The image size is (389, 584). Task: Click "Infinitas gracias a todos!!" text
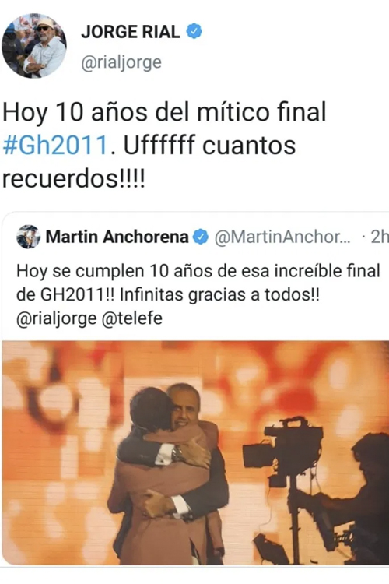[219, 295]
